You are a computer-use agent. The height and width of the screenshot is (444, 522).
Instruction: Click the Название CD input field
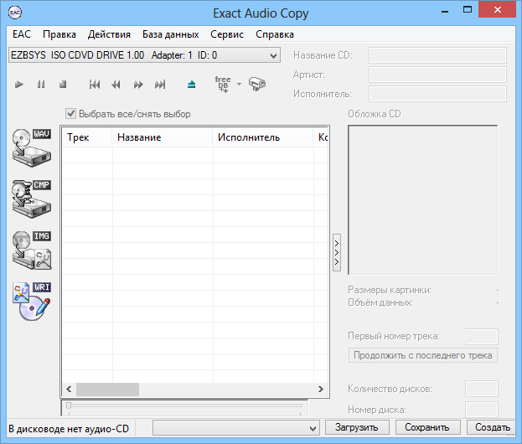coord(437,55)
